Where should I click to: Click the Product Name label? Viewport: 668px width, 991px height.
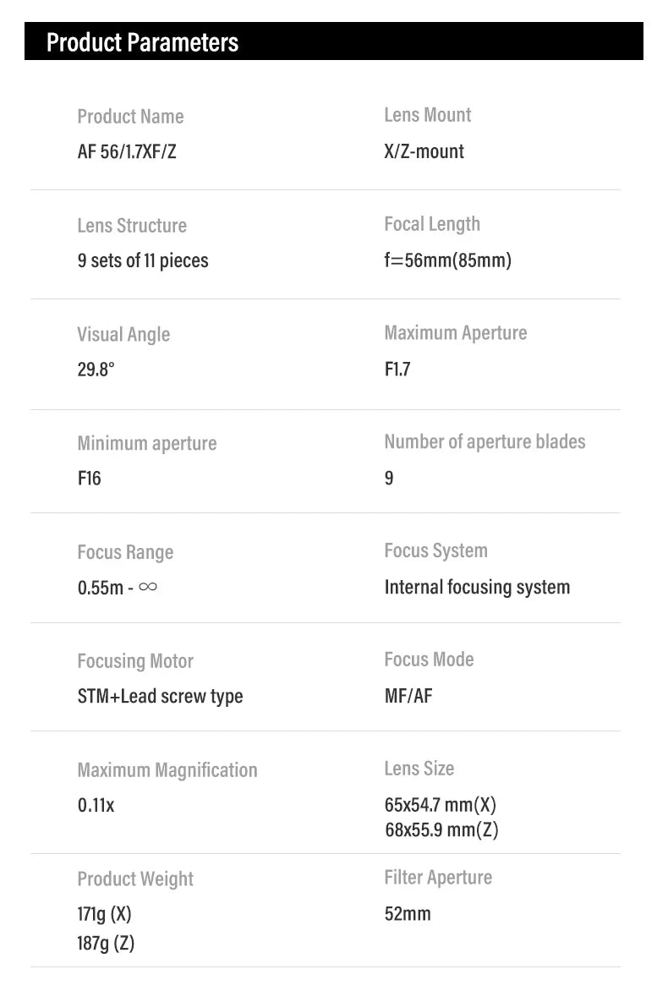[x=130, y=117]
